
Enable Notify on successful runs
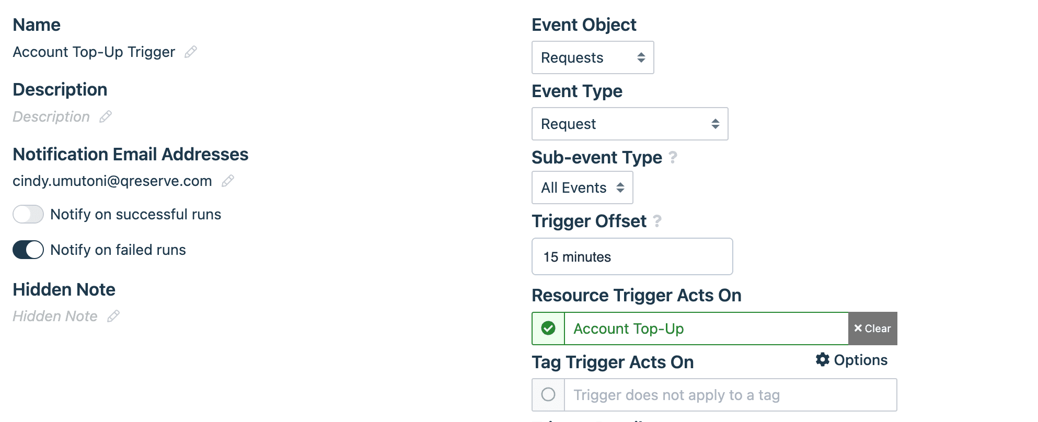28,214
